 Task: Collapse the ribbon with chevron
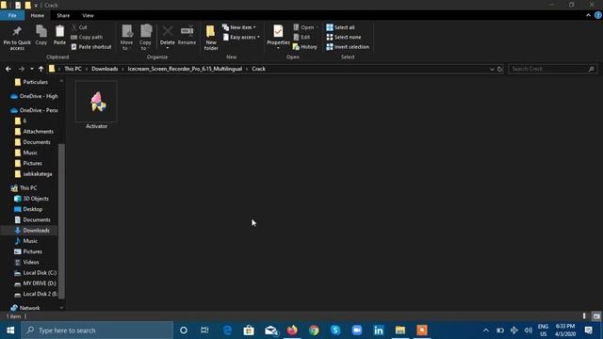coord(588,15)
